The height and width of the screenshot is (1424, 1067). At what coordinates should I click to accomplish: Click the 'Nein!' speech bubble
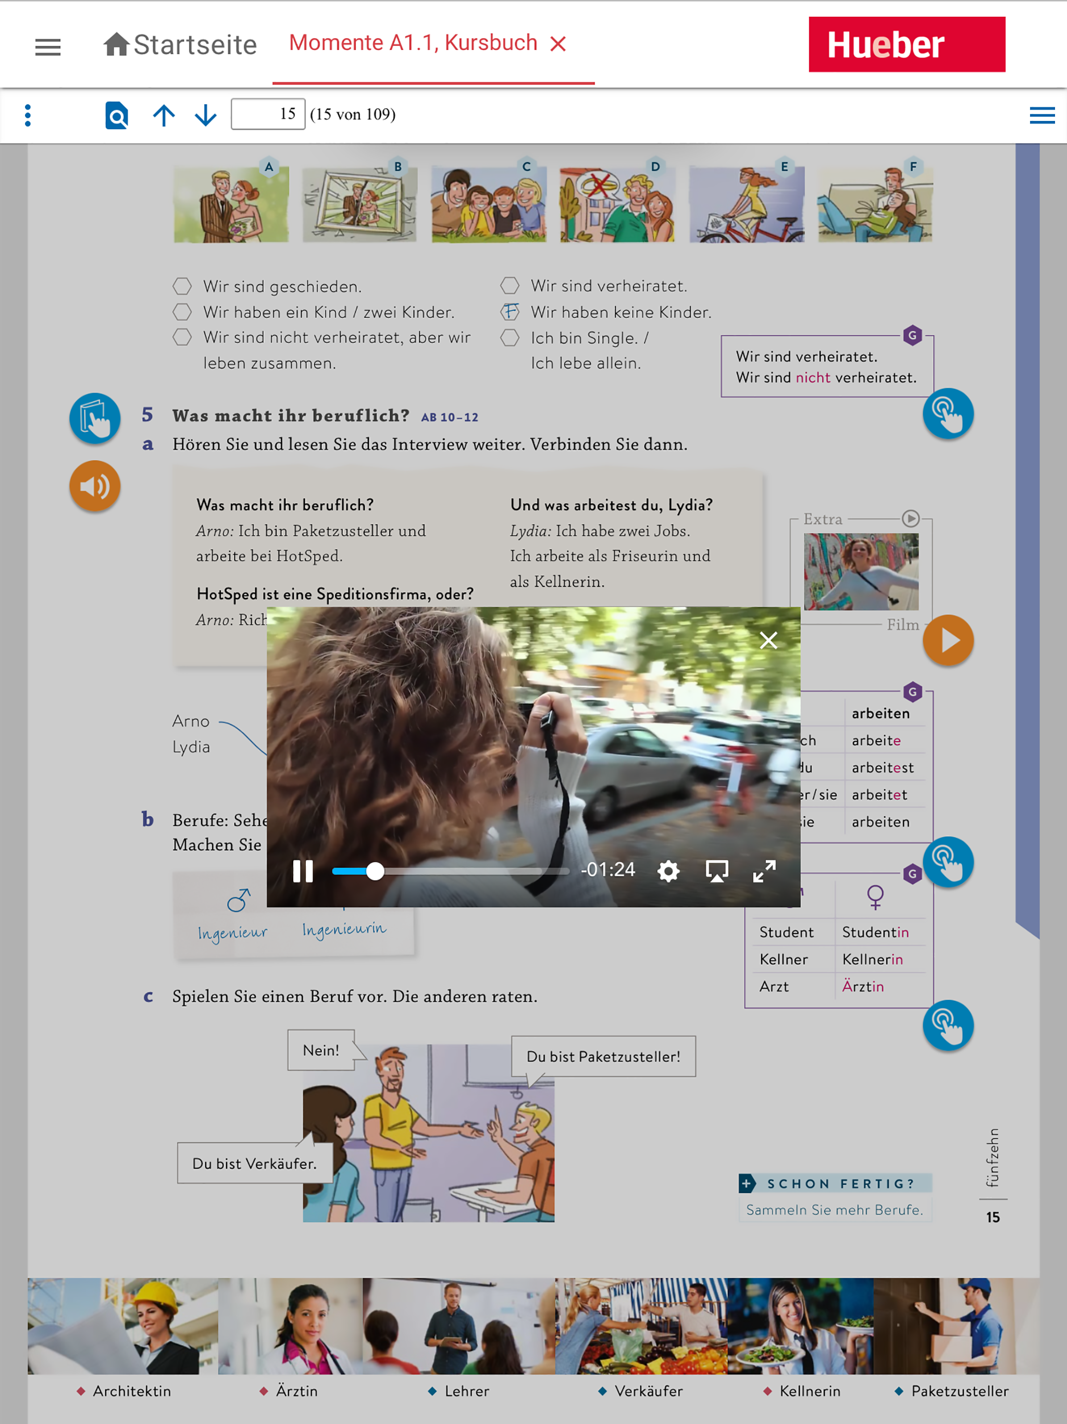pyautogui.click(x=321, y=1050)
